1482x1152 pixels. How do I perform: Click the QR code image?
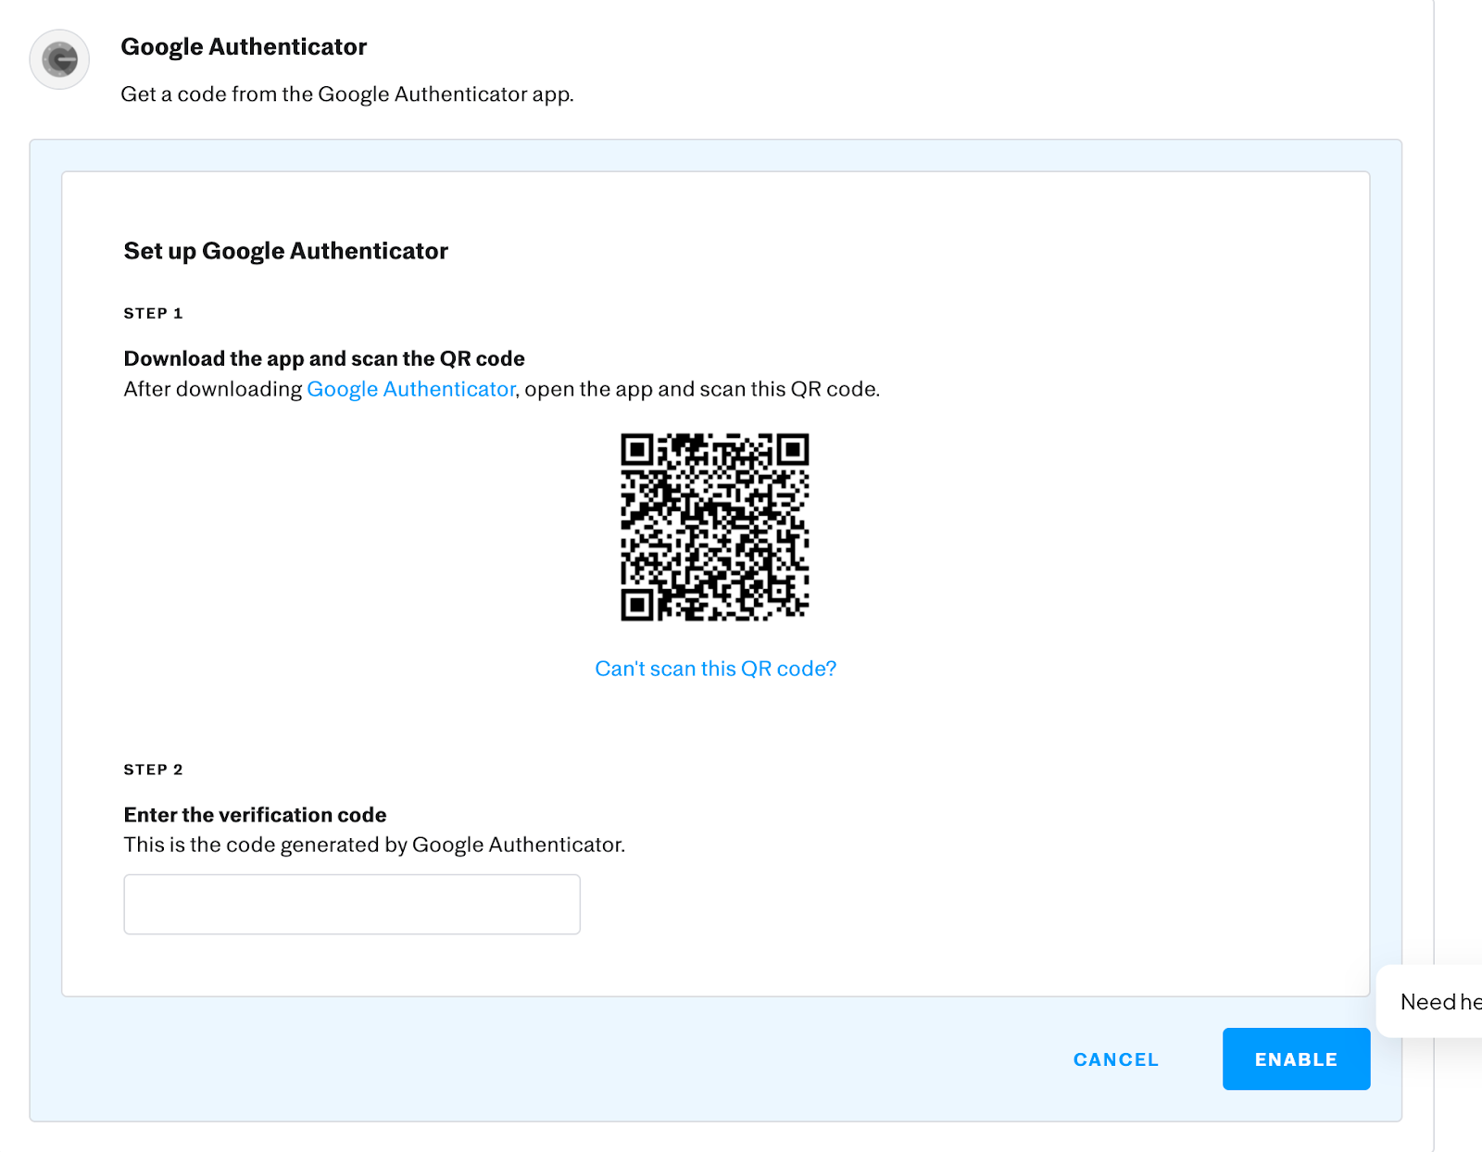click(x=714, y=527)
